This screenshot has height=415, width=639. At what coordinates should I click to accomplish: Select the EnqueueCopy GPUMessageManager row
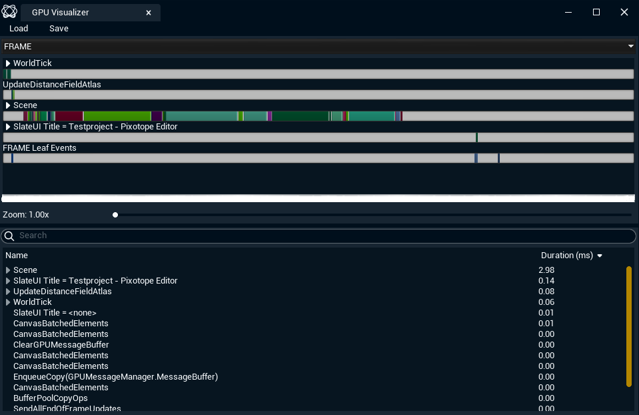tap(115, 377)
